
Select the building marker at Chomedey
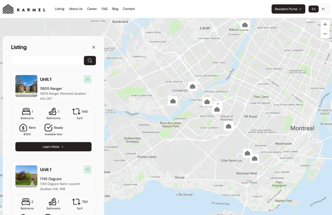[193, 86]
